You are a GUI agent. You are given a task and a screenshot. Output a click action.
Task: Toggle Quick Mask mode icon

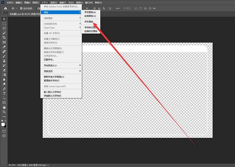pos(4,131)
